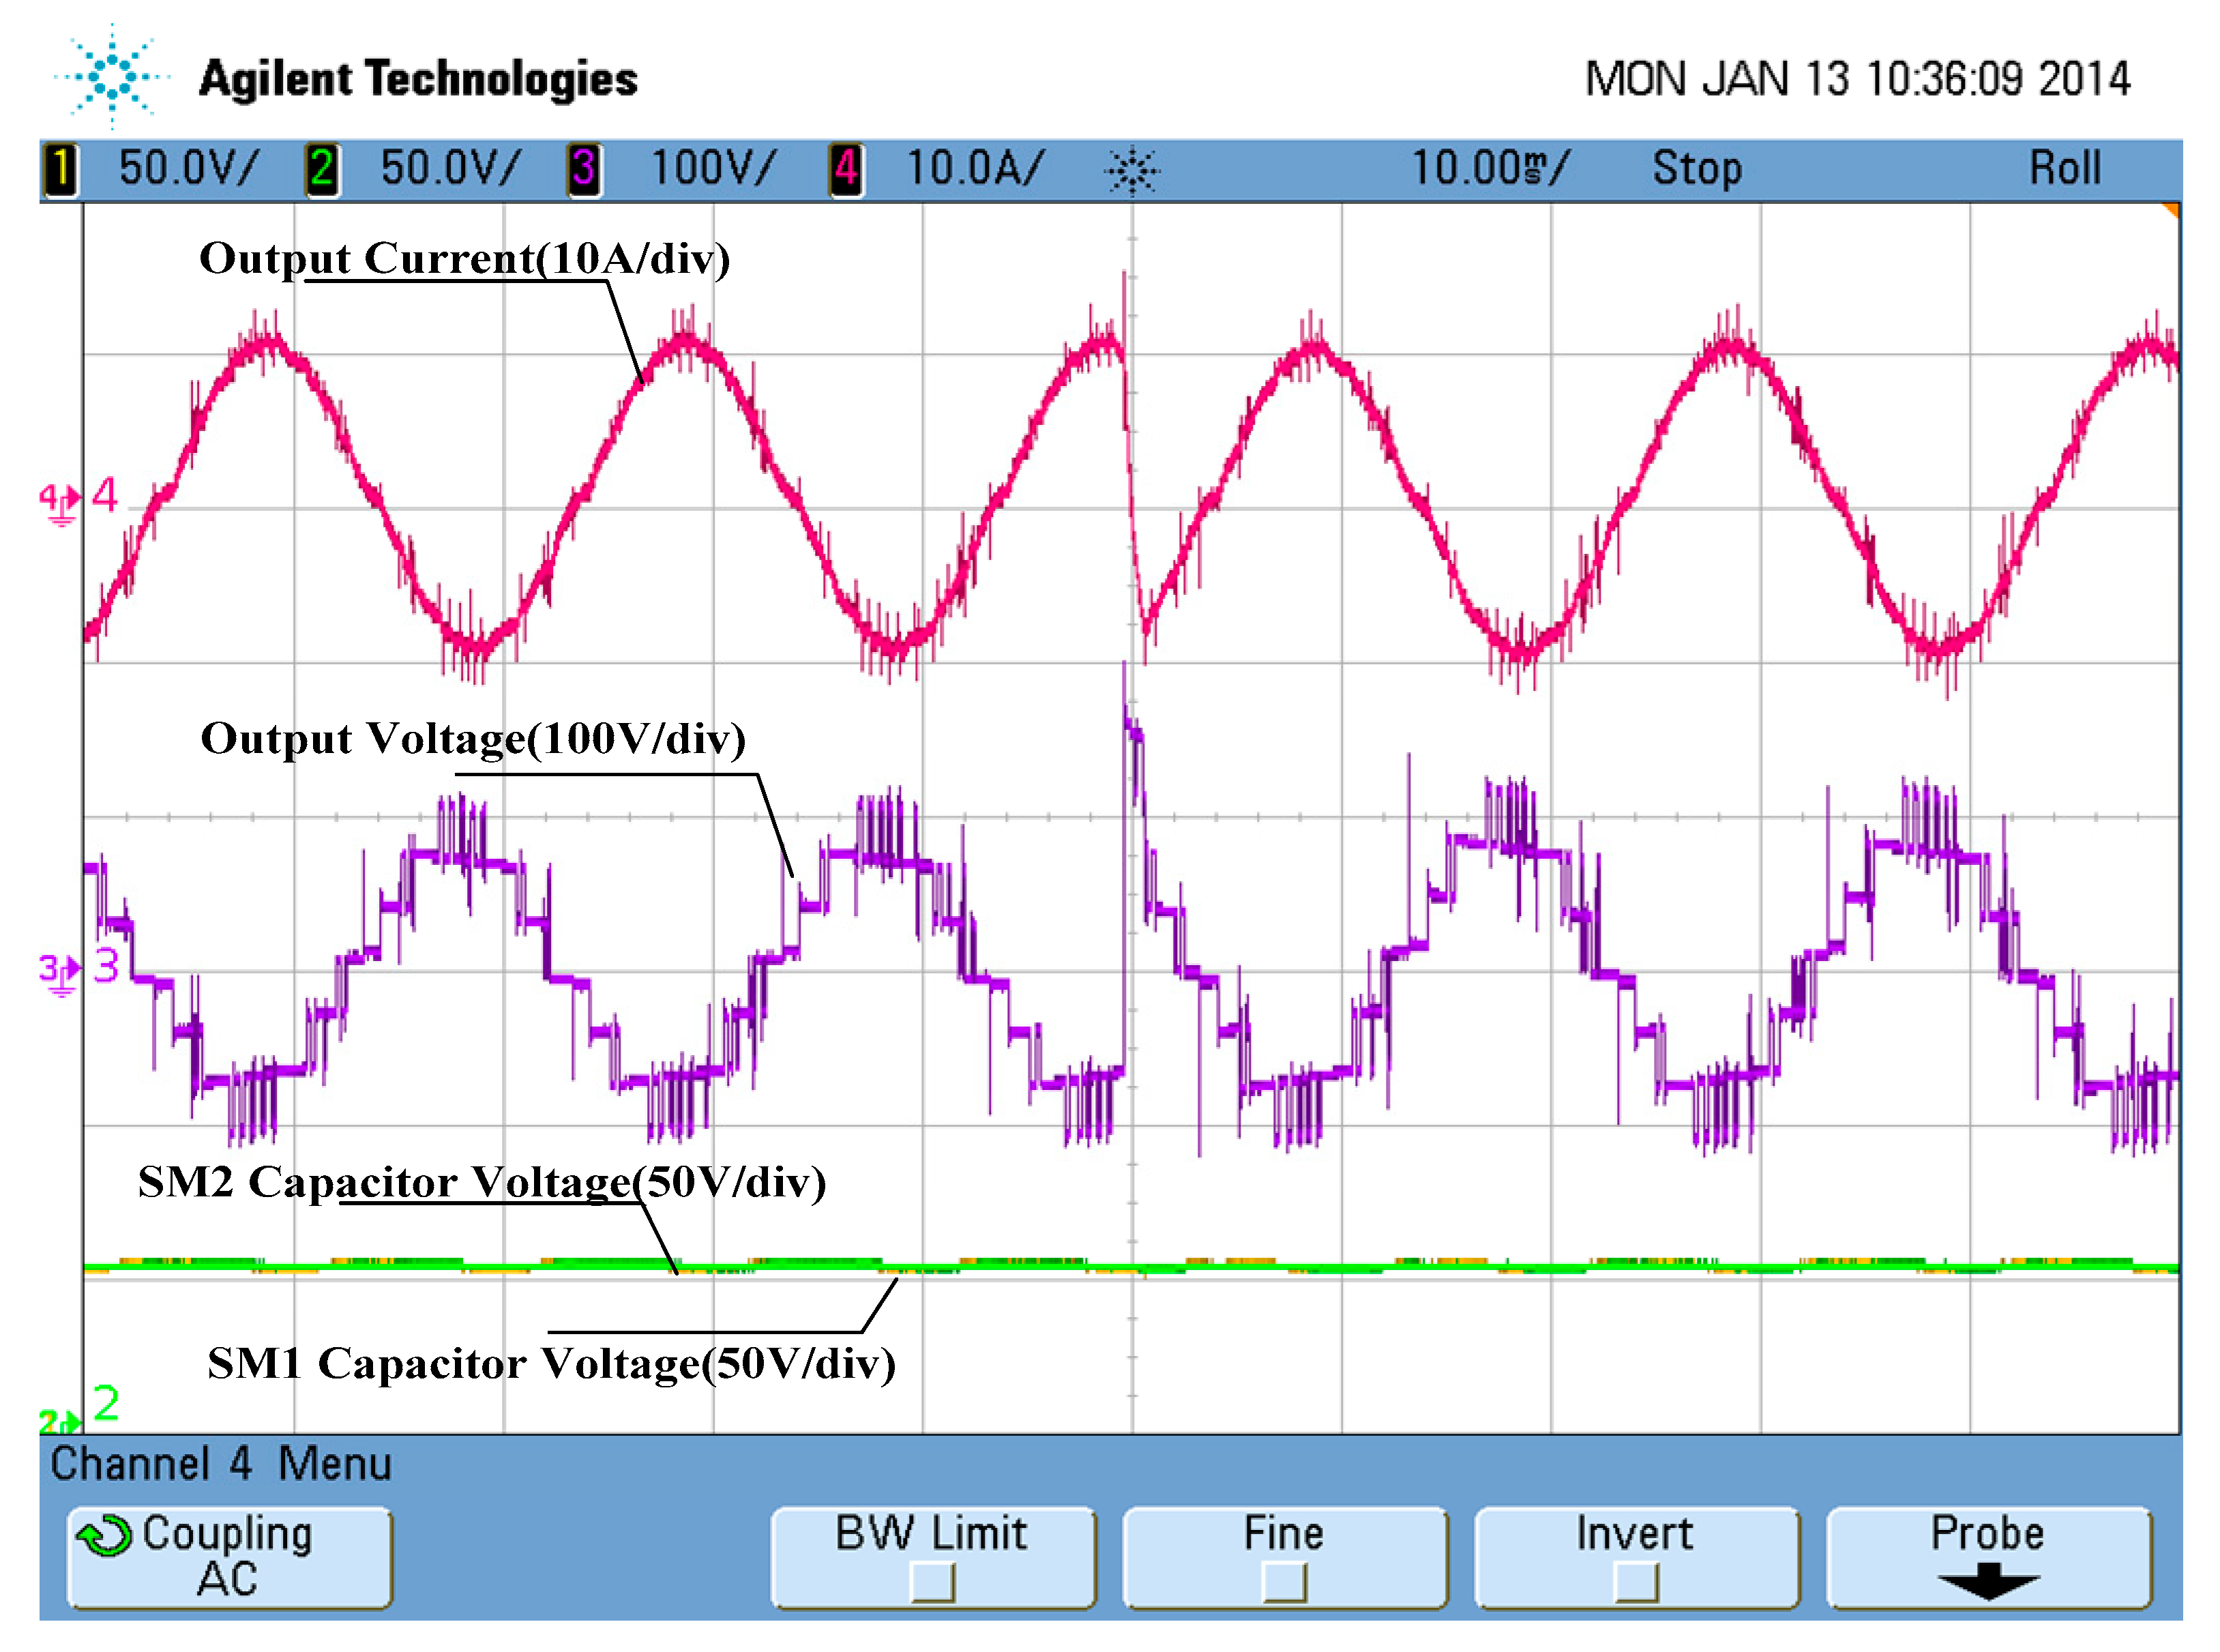2220x1652 pixels.
Task: Toggle the Invert checkbox
Action: pyautogui.click(x=1637, y=1583)
